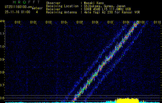Screen dimensions: 162x103
Task: Click the 0108 time axis marker
Action: (126, 22)
